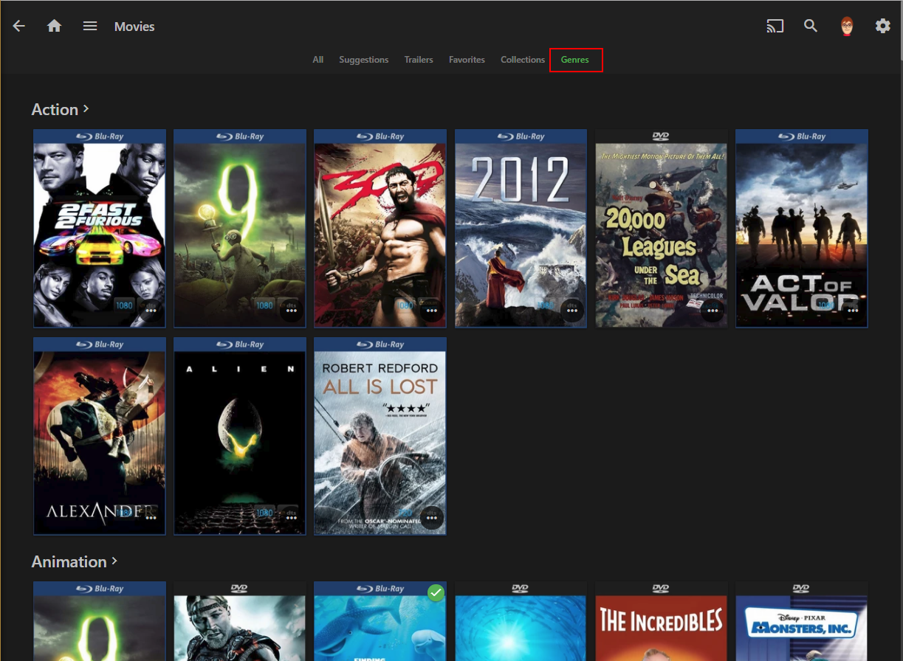Open the search icon
The image size is (903, 661).
[x=810, y=25]
